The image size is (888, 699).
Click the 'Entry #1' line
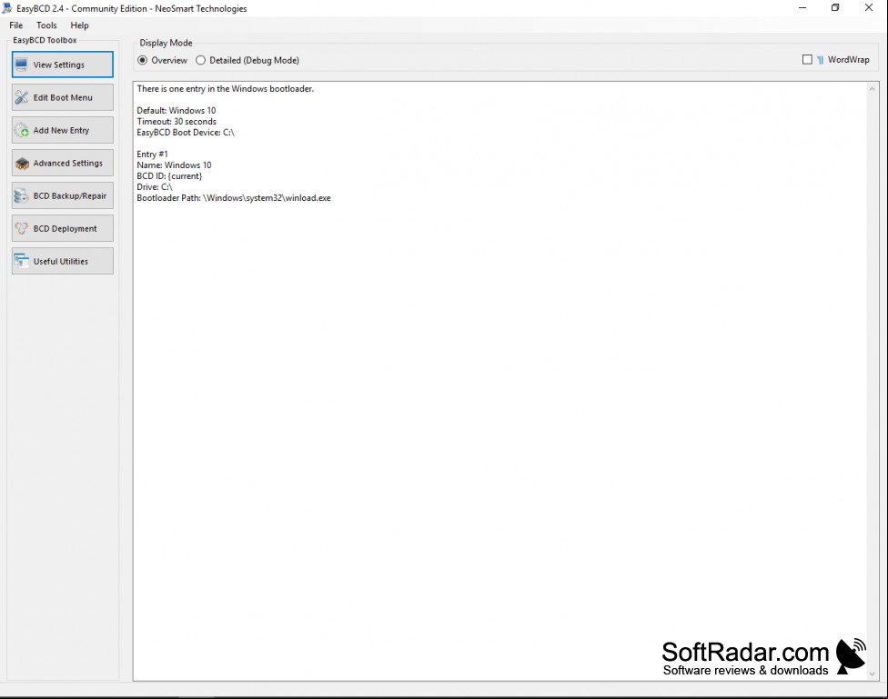(x=152, y=154)
